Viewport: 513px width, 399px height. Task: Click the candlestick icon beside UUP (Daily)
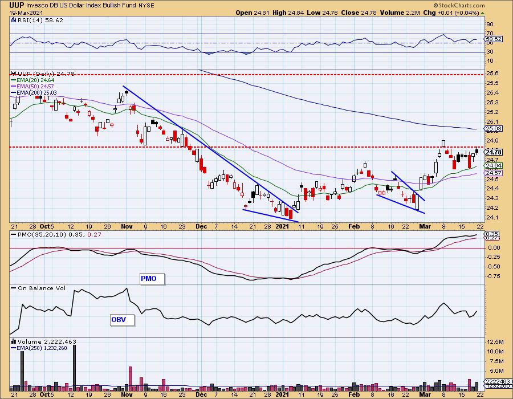[x=13, y=74]
